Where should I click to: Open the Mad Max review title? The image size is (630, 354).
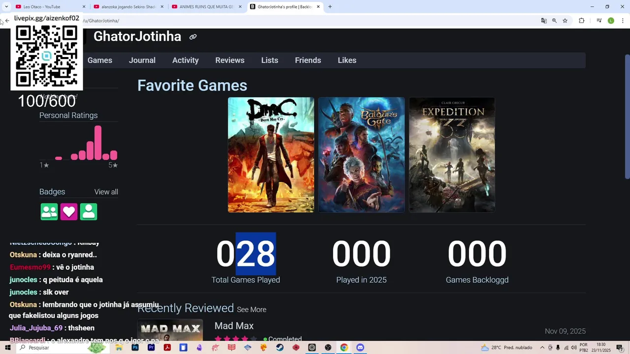(234, 326)
